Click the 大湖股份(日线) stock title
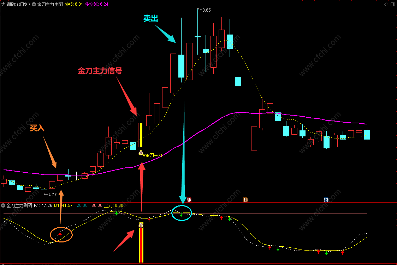The height and width of the screenshot is (265, 397). click(x=16, y=4)
